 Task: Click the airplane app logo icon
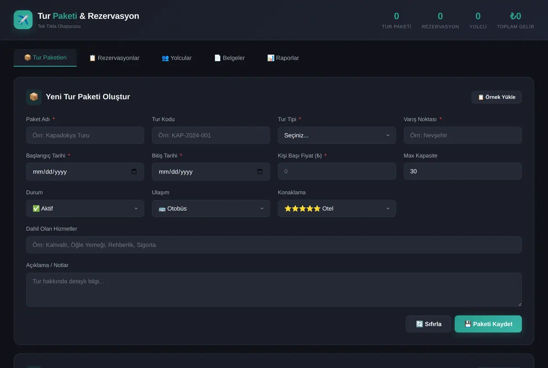pyautogui.click(x=23, y=20)
